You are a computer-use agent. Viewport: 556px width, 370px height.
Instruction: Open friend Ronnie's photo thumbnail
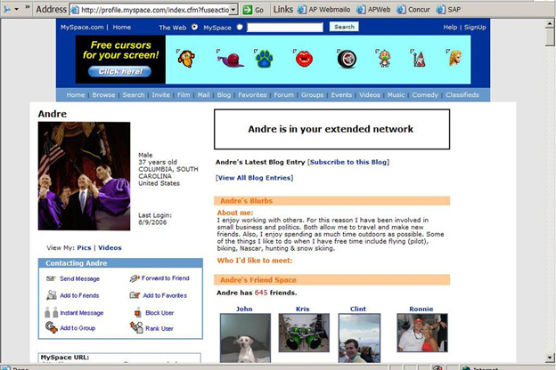422,333
